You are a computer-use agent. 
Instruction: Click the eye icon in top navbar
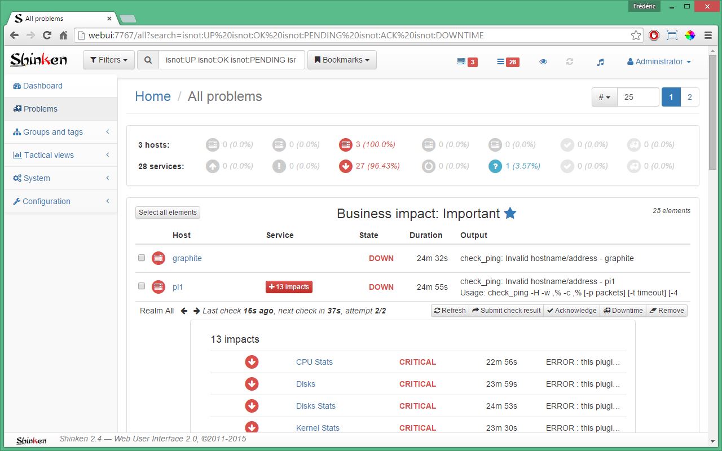pos(543,62)
